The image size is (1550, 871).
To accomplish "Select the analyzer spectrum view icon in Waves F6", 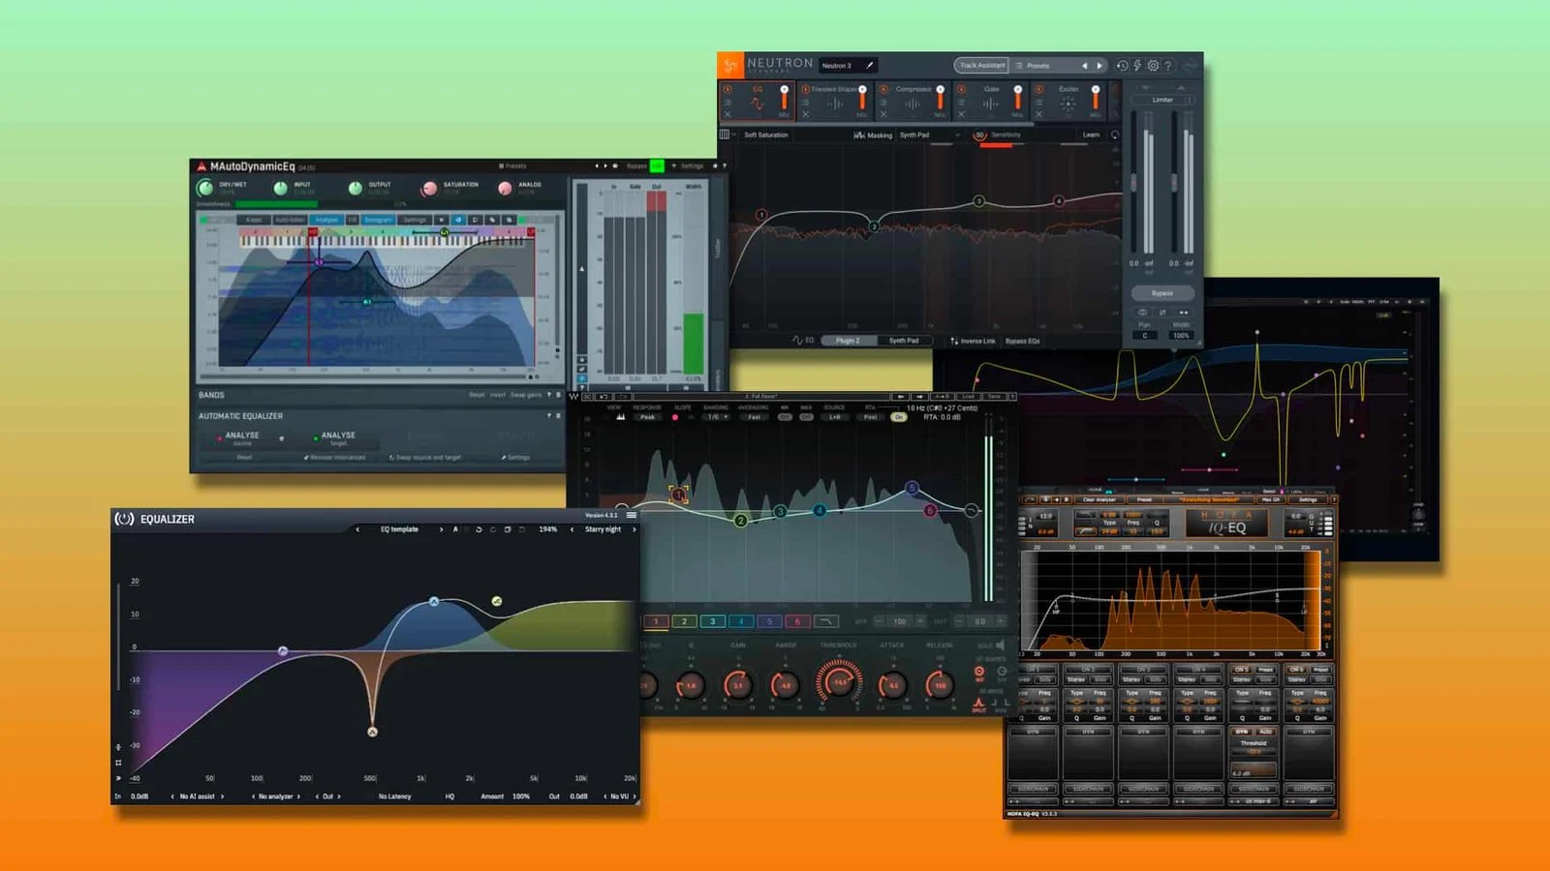I will click(x=621, y=416).
